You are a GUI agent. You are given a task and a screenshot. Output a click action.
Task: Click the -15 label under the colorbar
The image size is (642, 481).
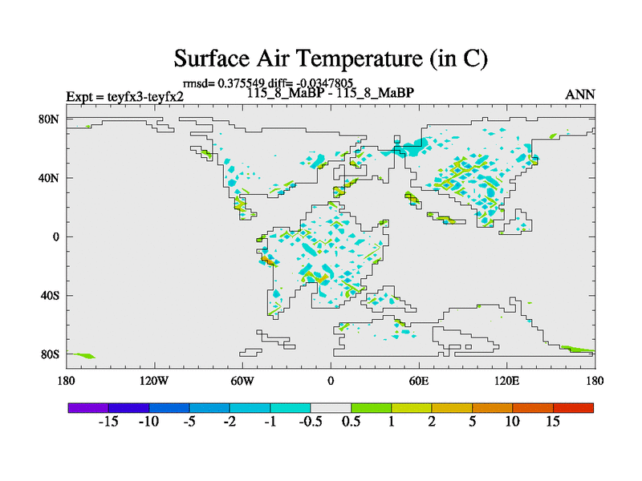coord(108,422)
